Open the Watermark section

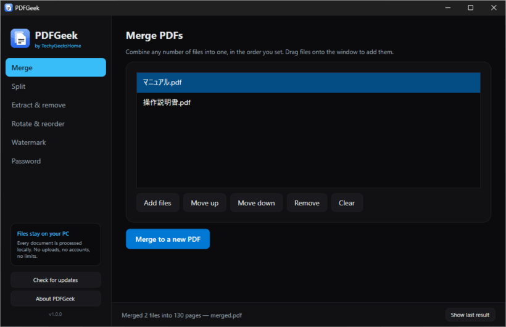click(56, 143)
